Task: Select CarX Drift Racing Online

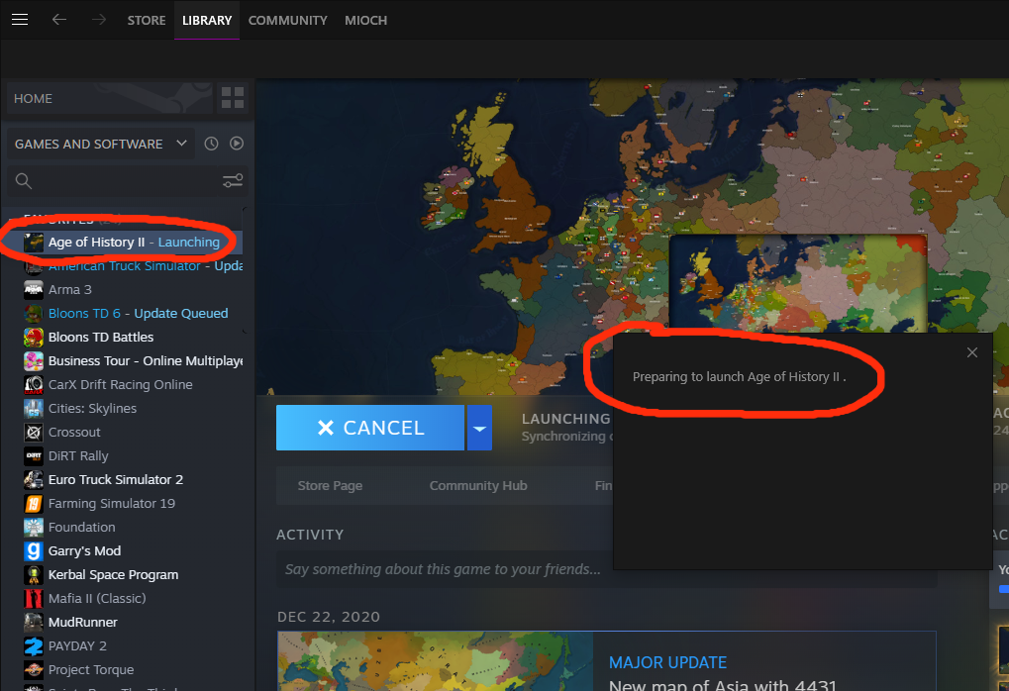Action: [121, 385]
